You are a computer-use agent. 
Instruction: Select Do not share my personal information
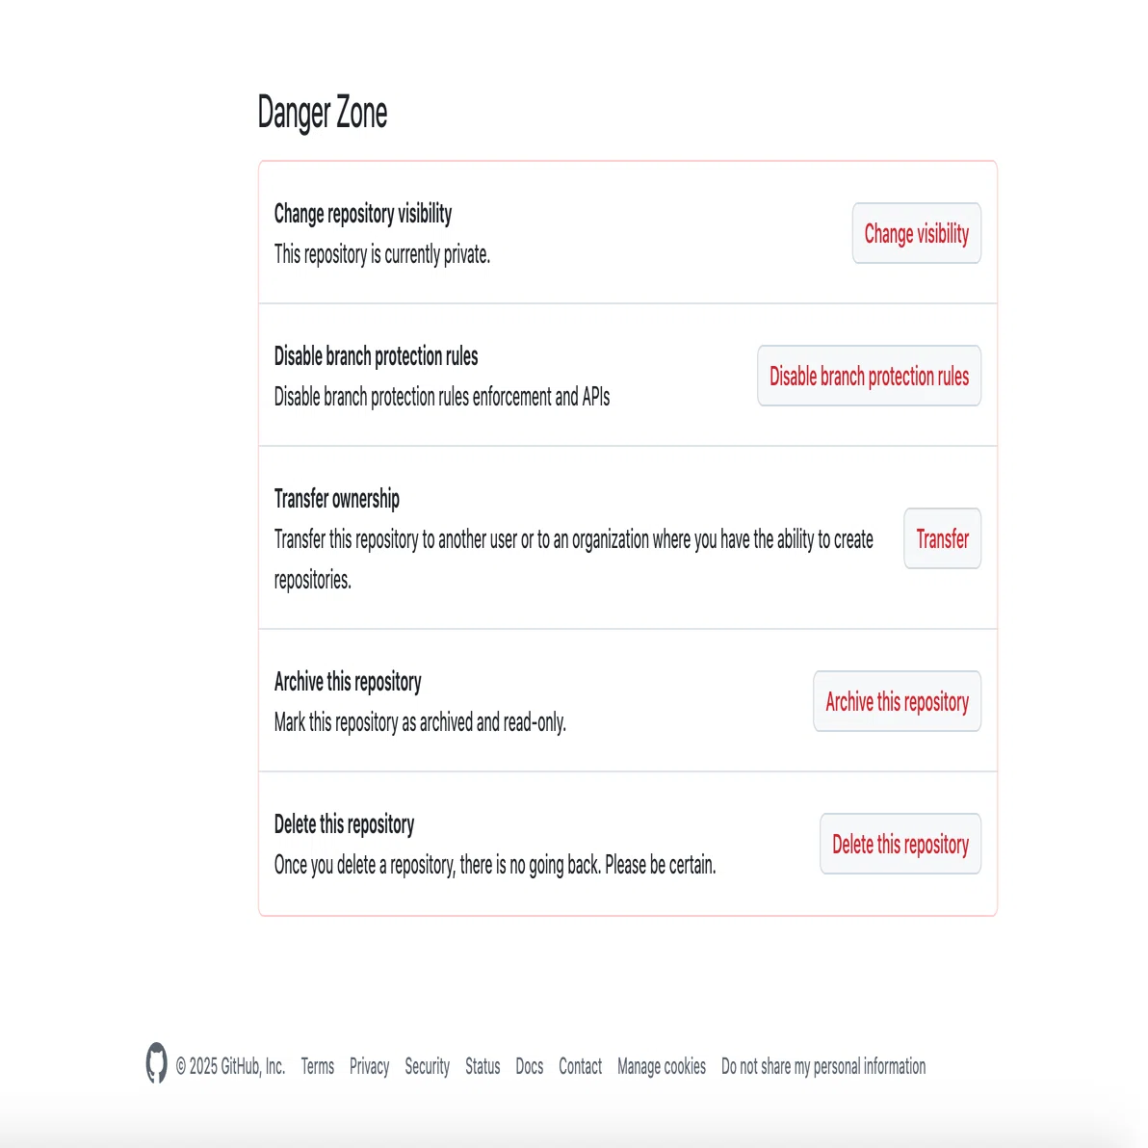pyautogui.click(x=822, y=1067)
